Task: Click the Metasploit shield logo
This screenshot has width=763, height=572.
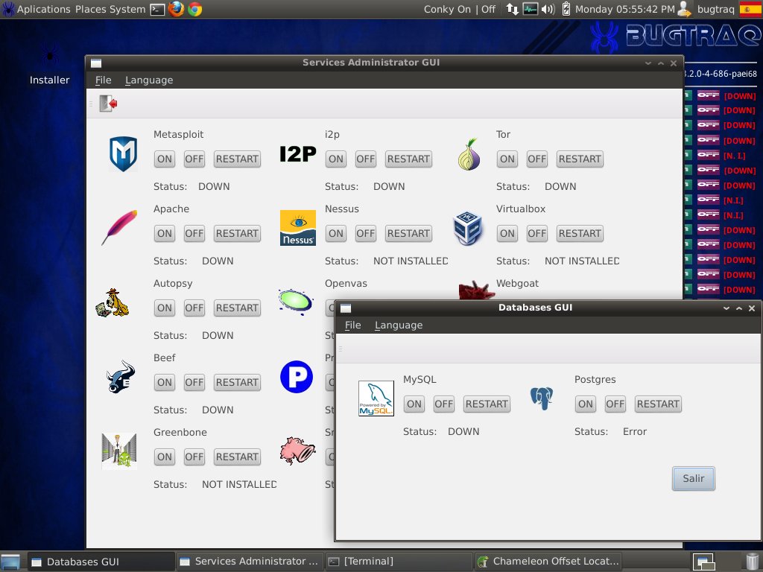Action: (x=123, y=153)
